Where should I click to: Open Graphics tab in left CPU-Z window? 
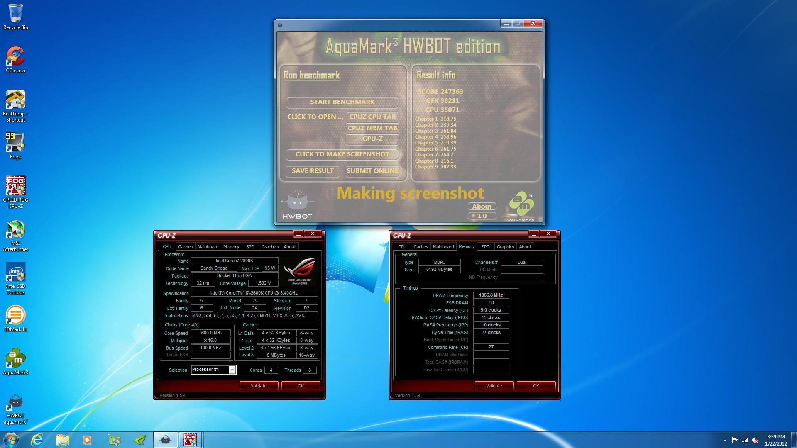[x=270, y=247]
